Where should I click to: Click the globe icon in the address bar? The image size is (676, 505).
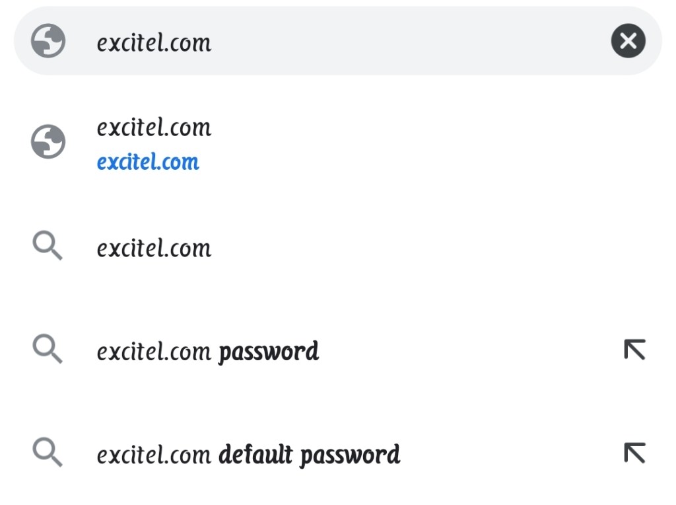pyautogui.click(x=48, y=41)
